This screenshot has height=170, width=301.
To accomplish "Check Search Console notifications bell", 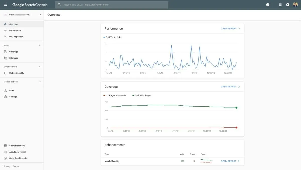I will tap(288, 4).
